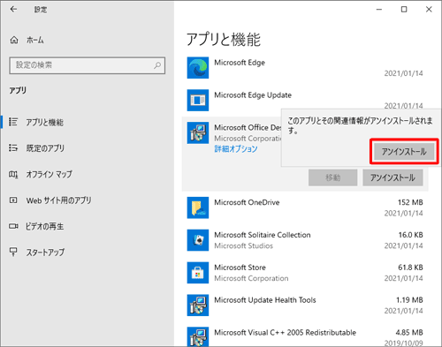
Task: Select アプリと機能 in the sidebar
Action: [44, 122]
